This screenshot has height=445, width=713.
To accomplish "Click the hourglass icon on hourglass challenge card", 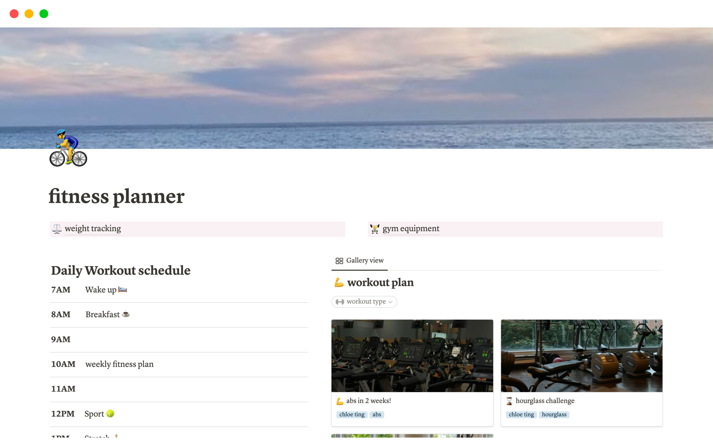I will coord(509,401).
